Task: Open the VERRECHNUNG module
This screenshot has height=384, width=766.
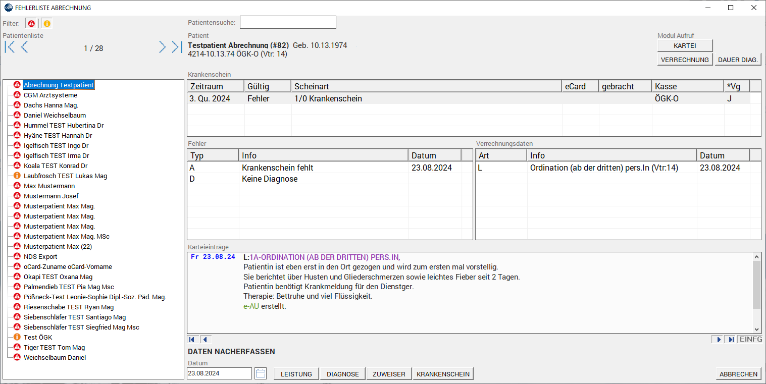Action: (x=685, y=60)
